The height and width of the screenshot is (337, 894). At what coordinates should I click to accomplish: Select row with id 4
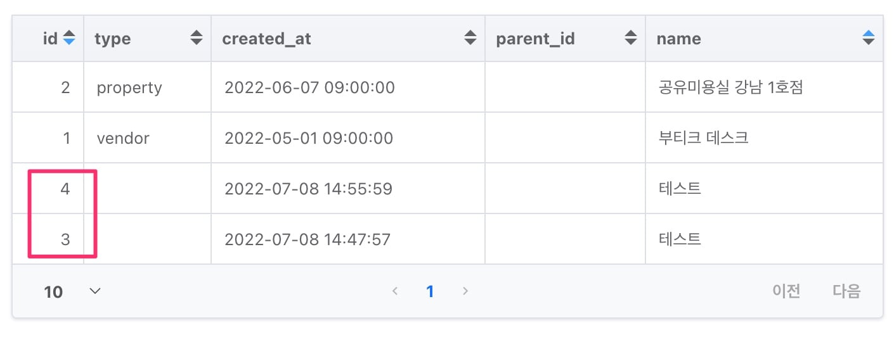click(447, 188)
